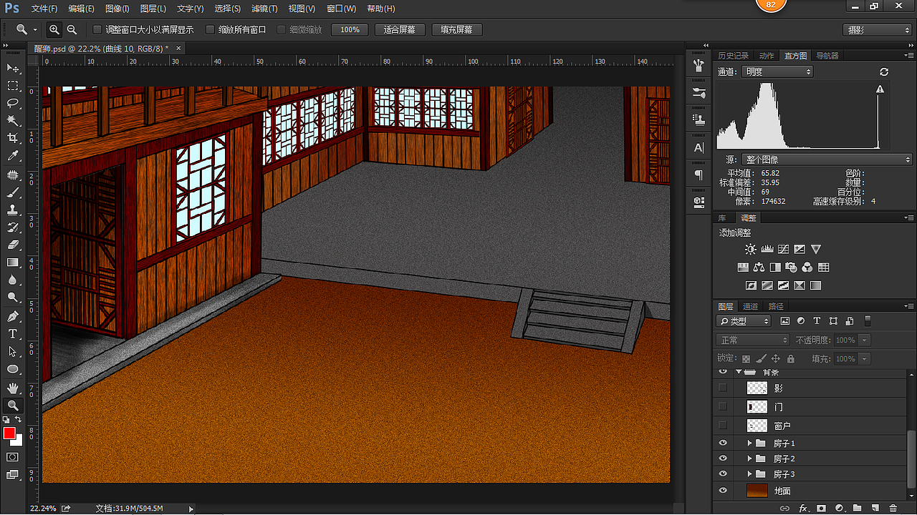Open the Paragraph panel from the strip
917x515 pixels.
tap(699, 175)
